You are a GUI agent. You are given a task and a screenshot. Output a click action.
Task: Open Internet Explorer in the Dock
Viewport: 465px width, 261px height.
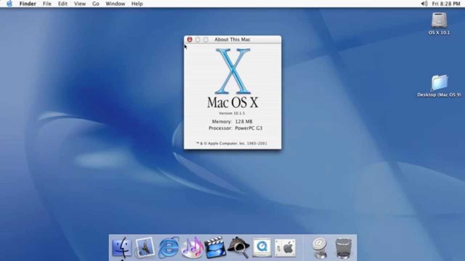click(x=169, y=247)
